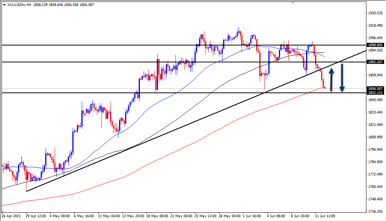Click the 1772.490 price scale label
The height and width of the screenshot is (221, 386).
(x=375, y=174)
